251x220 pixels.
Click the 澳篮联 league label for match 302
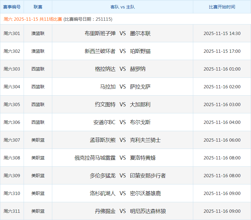pyautogui.click(x=38, y=51)
